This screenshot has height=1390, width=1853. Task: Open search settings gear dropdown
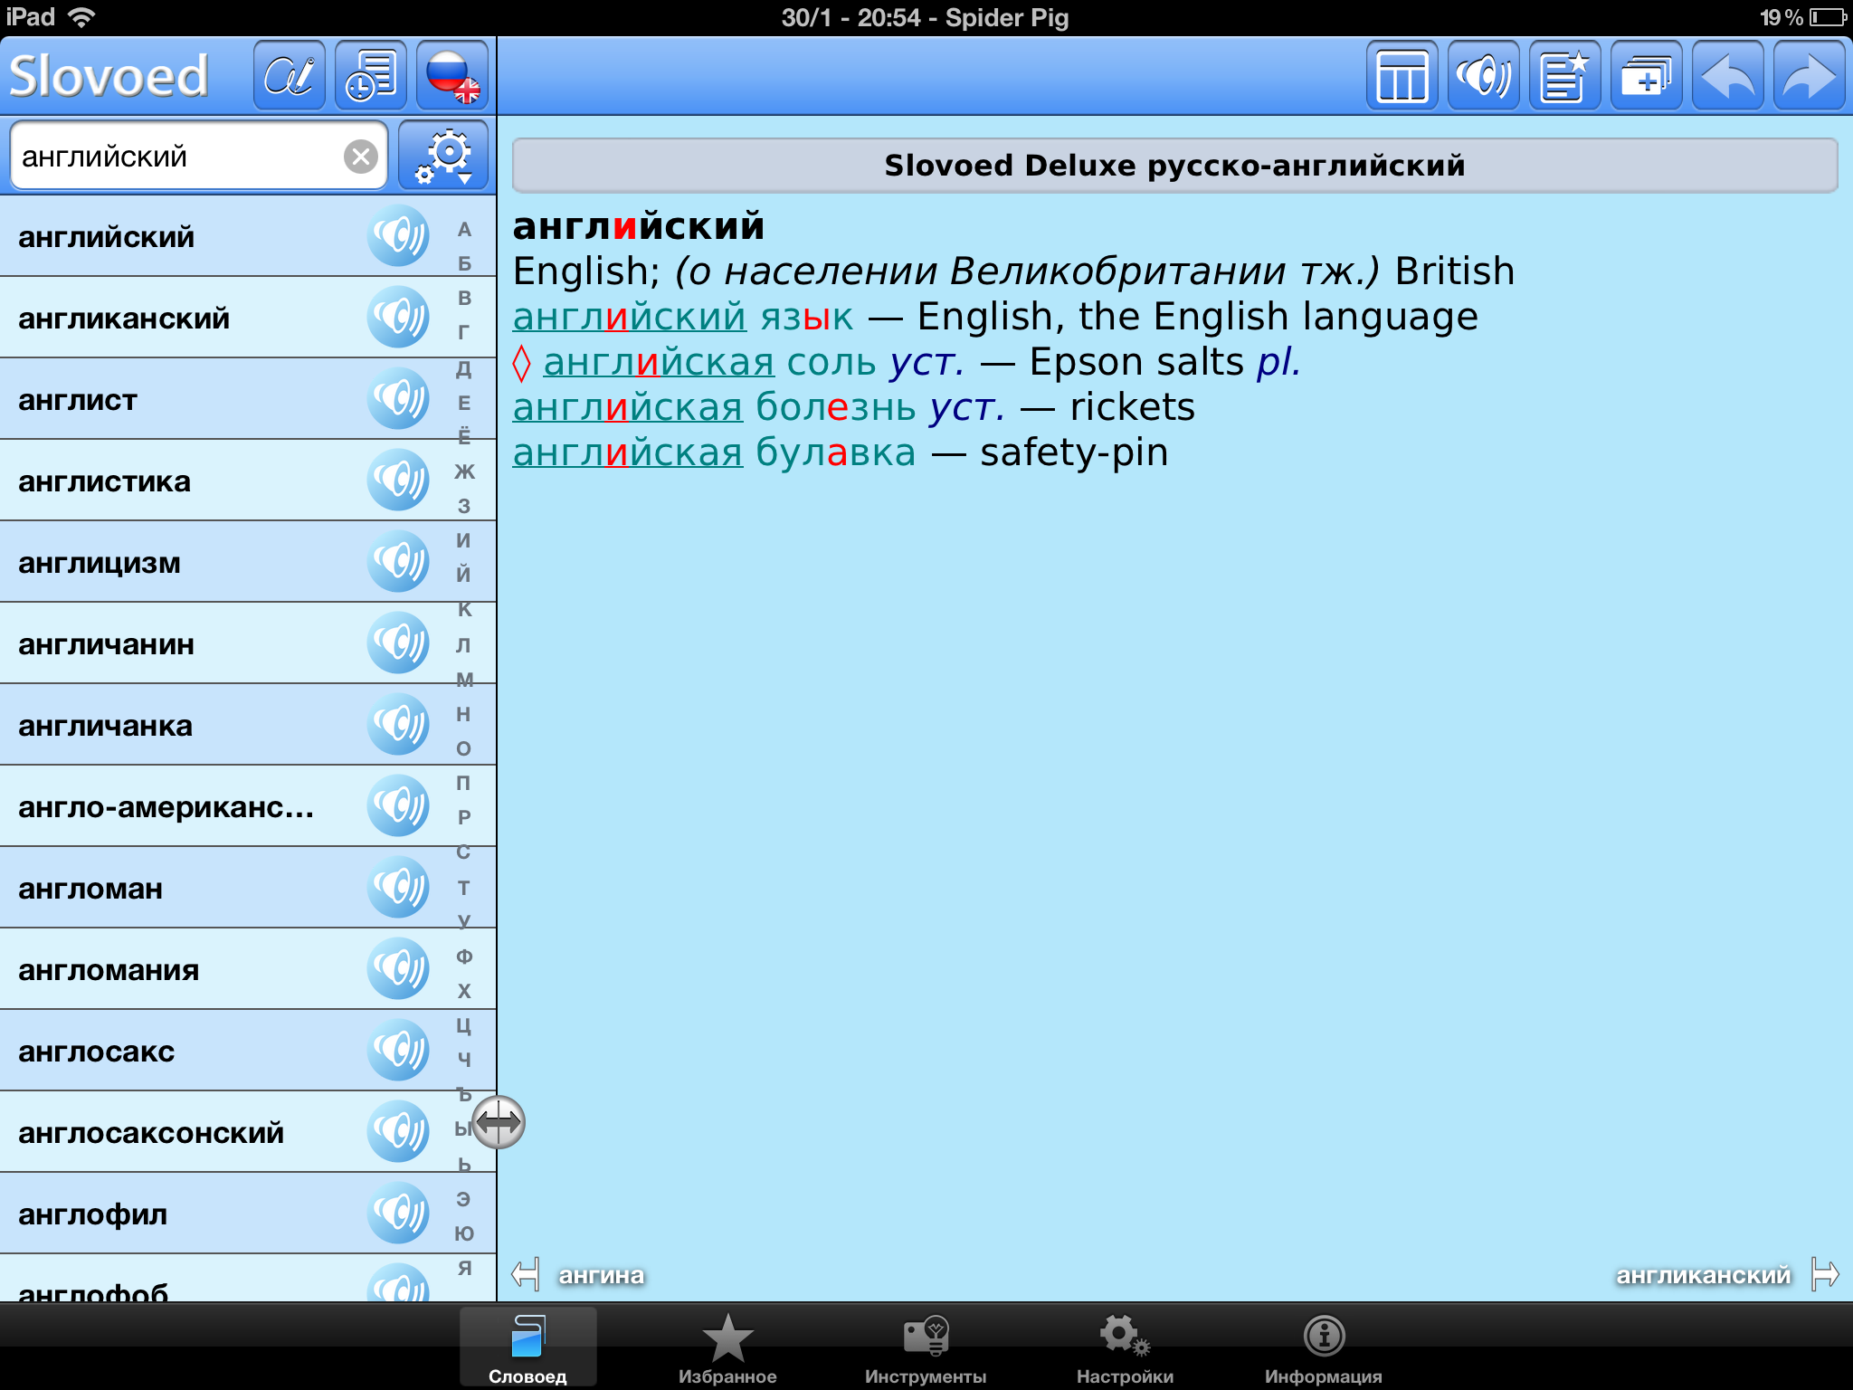[x=443, y=157]
